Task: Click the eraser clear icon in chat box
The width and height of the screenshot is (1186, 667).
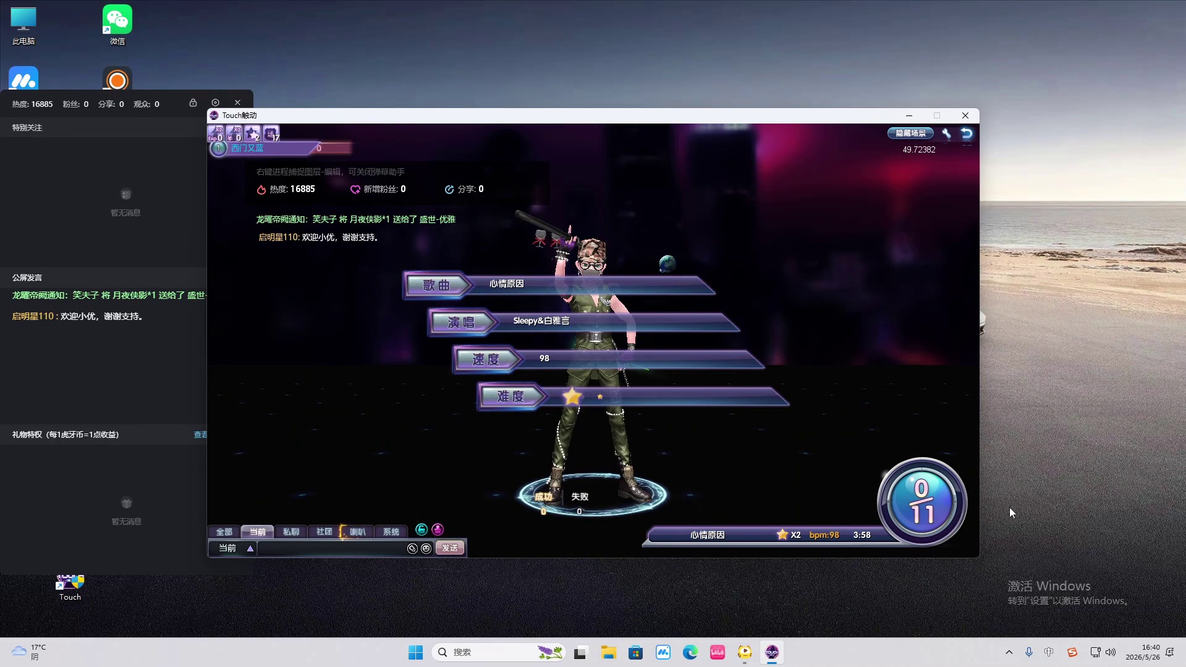Action: (x=412, y=548)
